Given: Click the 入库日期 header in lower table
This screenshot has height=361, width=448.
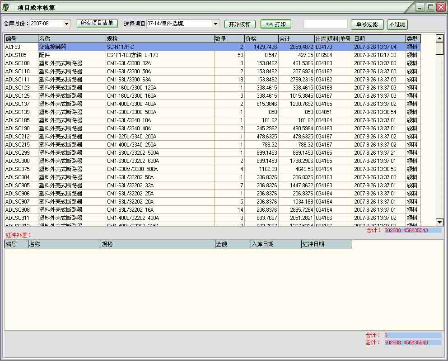Looking at the screenshot, I should 275,244.
